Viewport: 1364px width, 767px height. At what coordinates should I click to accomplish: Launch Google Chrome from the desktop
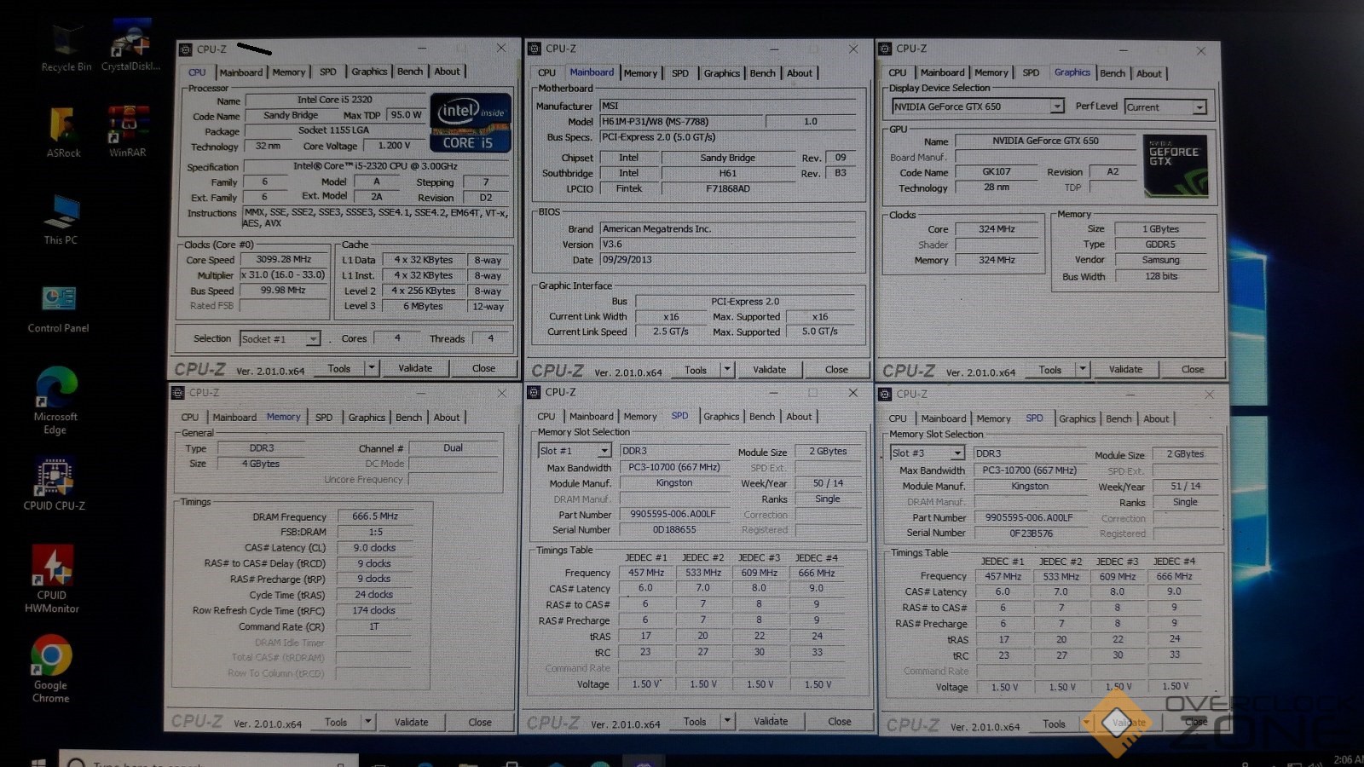pyautogui.click(x=51, y=669)
